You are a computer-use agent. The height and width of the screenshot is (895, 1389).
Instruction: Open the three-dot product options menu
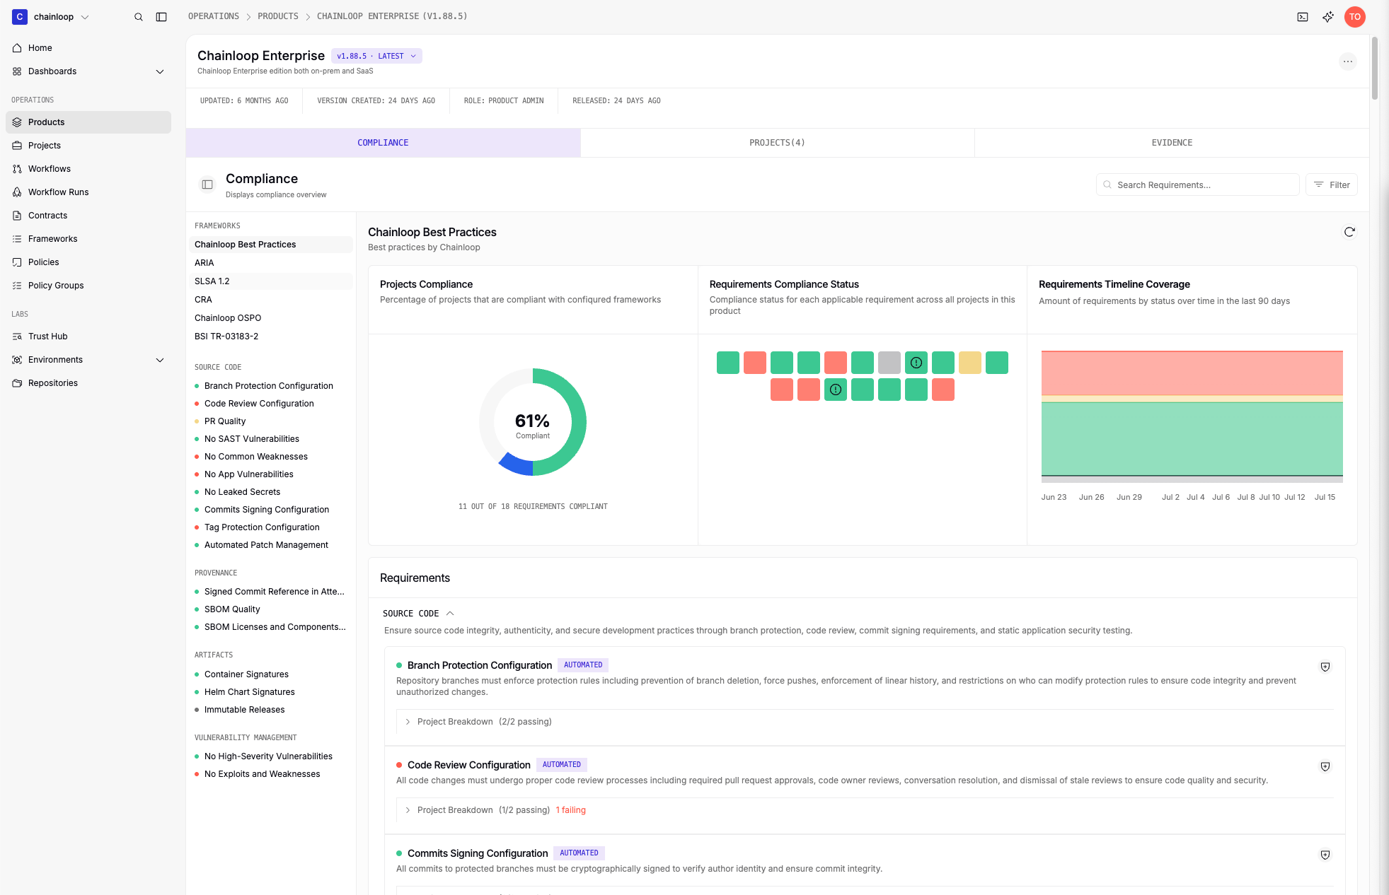(x=1348, y=62)
